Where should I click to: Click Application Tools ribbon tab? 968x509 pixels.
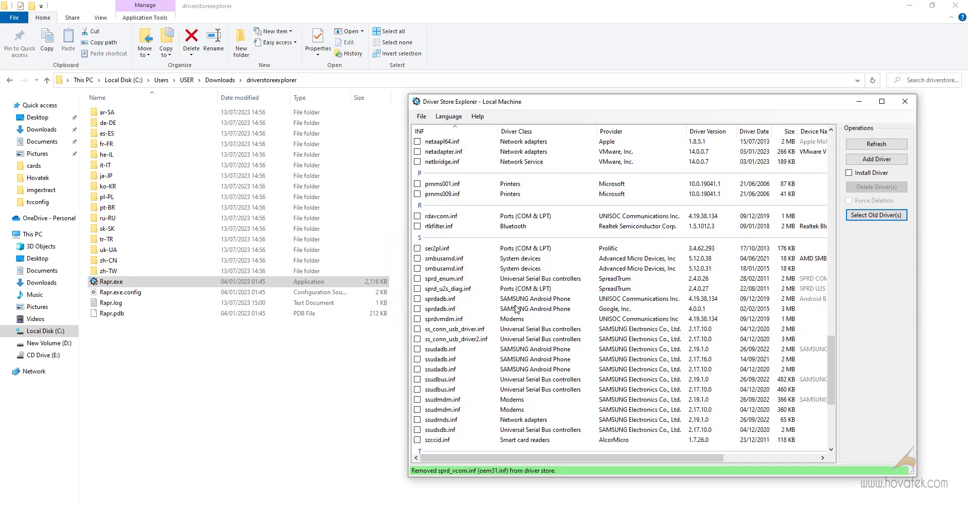point(145,18)
